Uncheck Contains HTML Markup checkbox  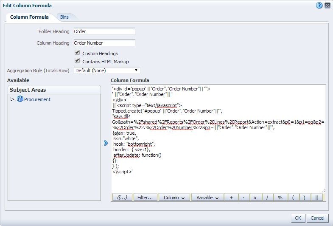tap(77, 60)
